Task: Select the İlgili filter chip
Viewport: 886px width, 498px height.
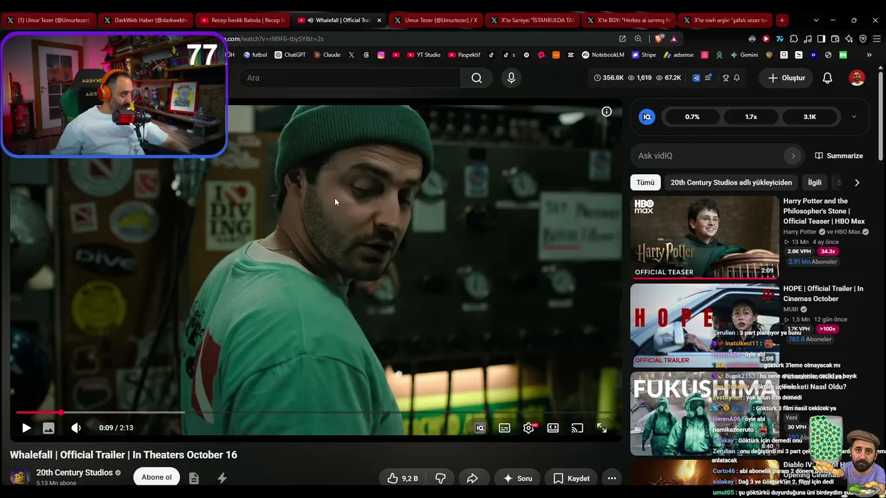Action: click(815, 183)
